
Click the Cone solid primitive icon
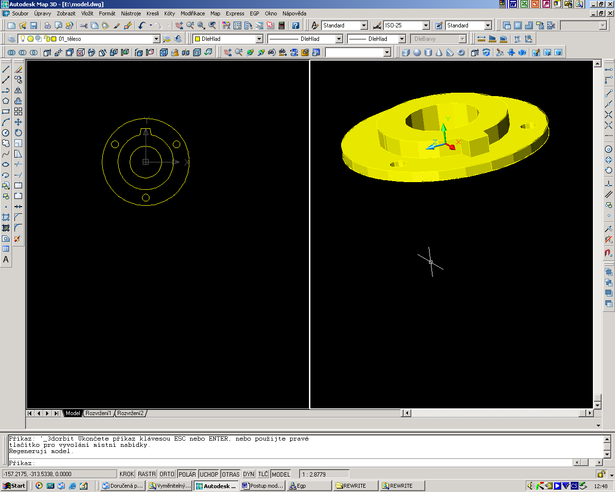click(x=439, y=52)
